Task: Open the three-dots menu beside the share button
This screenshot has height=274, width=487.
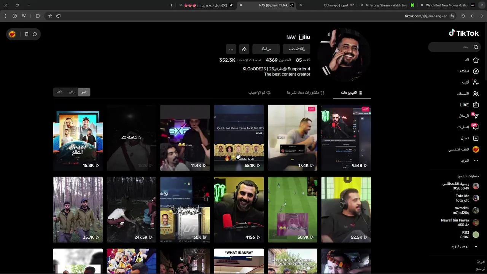Action: [x=231, y=49]
